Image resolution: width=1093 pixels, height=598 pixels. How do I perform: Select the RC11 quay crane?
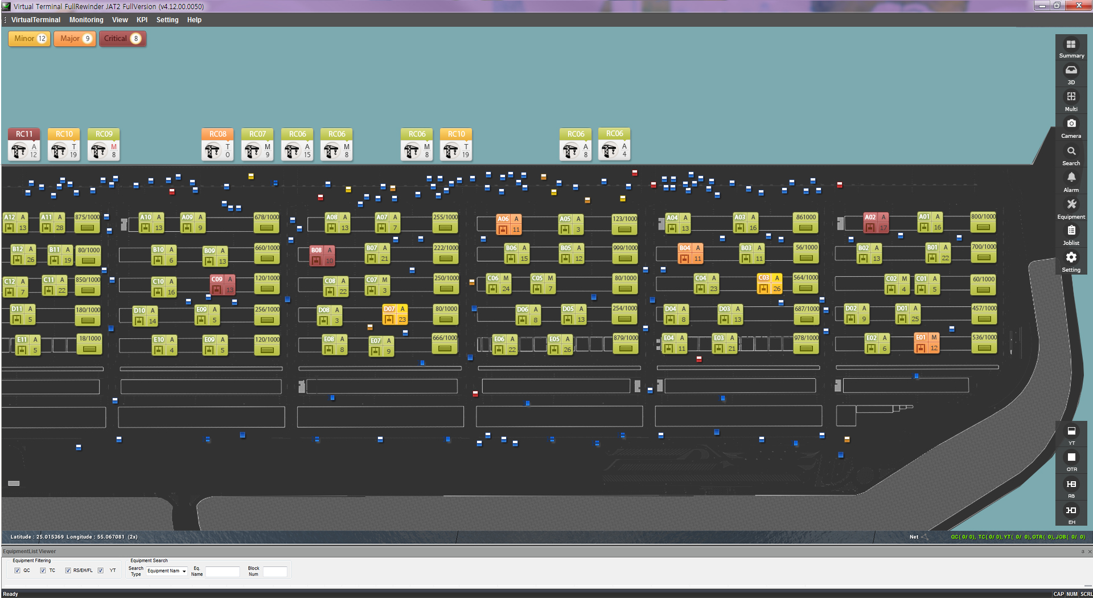24,145
